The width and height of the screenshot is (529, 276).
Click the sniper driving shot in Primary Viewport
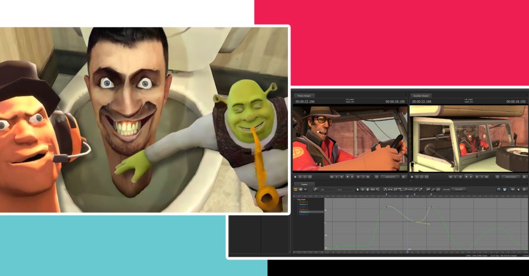click(350, 138)
